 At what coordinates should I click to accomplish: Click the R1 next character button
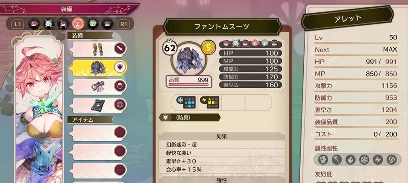click(123, 24)
